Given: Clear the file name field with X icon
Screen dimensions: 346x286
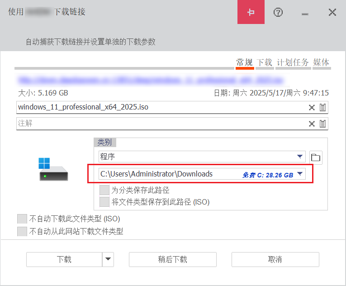Looking at the screenshot, I should (x=312, y=108).
